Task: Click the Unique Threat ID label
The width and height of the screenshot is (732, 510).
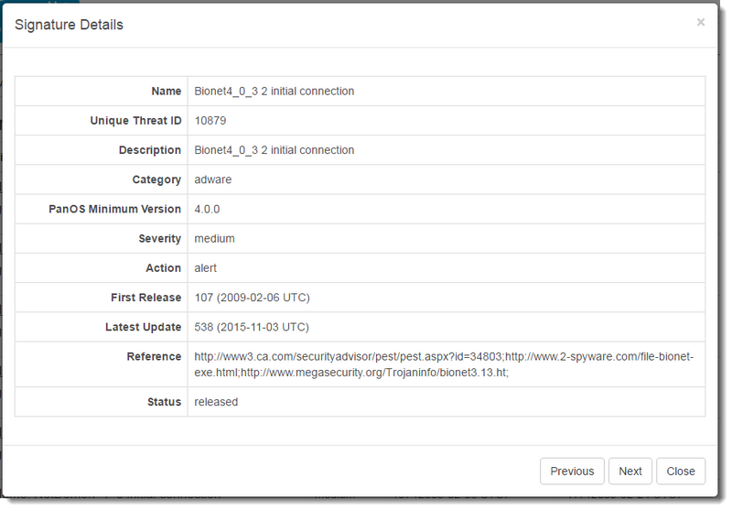Action: click(135, 121)
